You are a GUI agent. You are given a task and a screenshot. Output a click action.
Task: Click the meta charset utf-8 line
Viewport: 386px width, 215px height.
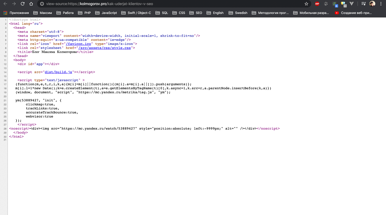point(40,32)
